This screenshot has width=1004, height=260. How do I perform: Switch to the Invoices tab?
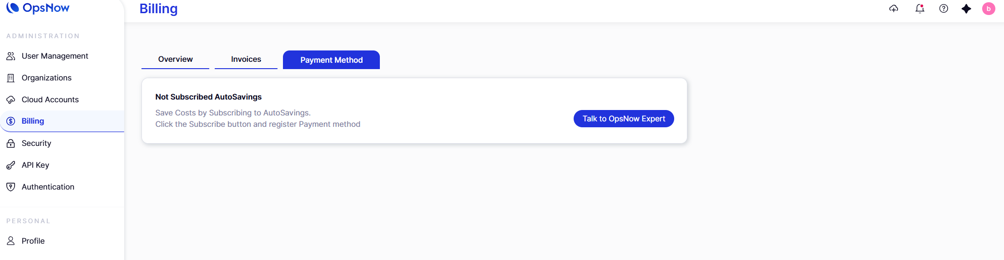(x=246, y=59)
